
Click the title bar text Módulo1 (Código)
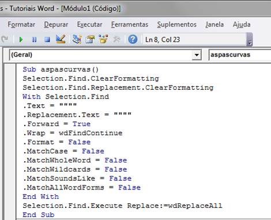click(x=91, y=9)
